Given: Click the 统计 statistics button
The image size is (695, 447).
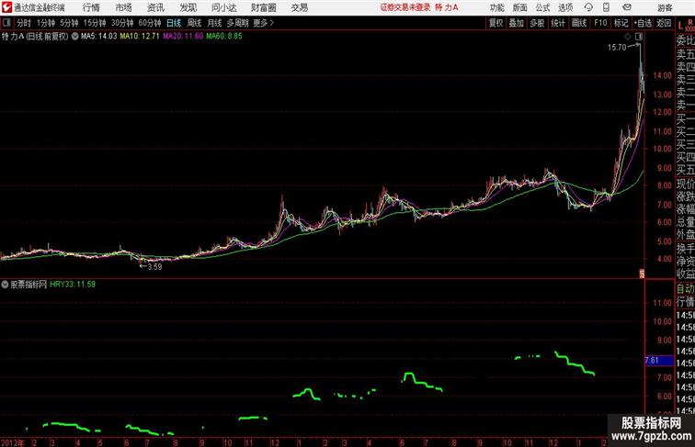Looking at the screenshot, I should pos(558,23).
